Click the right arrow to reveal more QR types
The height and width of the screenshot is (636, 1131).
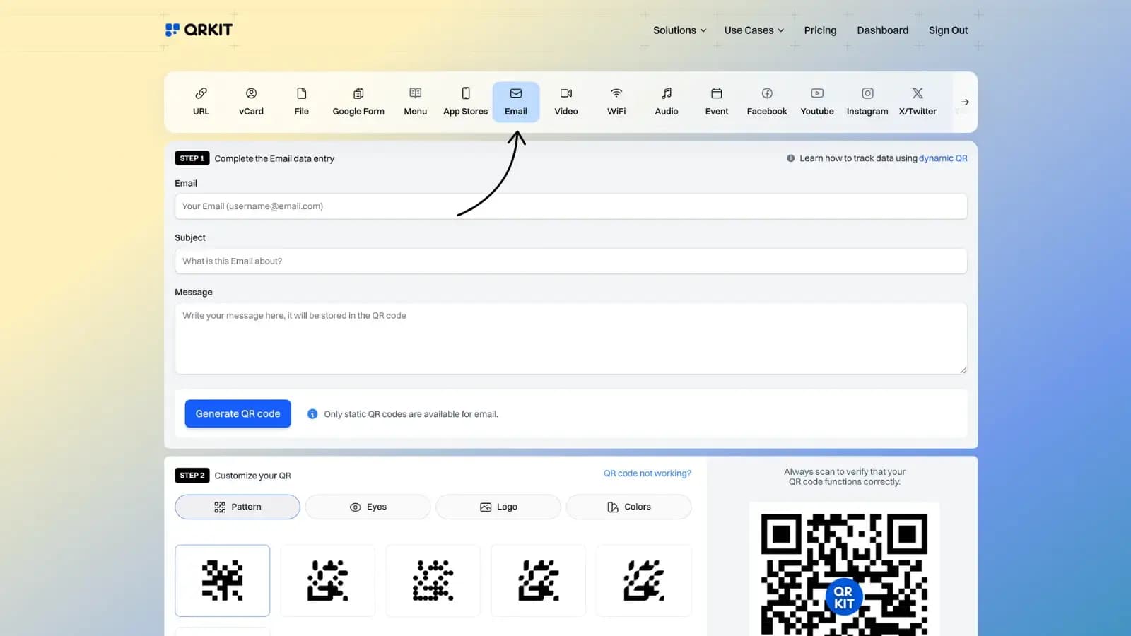pyautogui.click(x=964, y=102)
